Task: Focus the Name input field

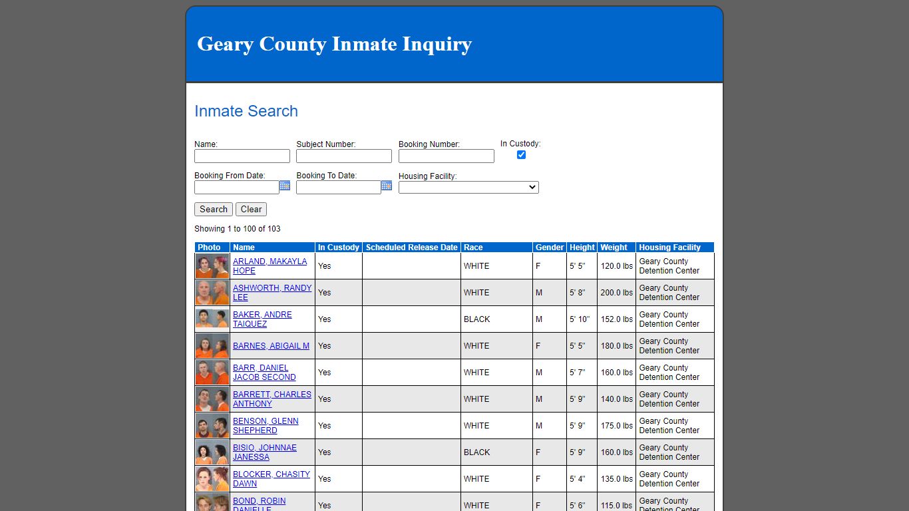Action: [x=242, y=156]
